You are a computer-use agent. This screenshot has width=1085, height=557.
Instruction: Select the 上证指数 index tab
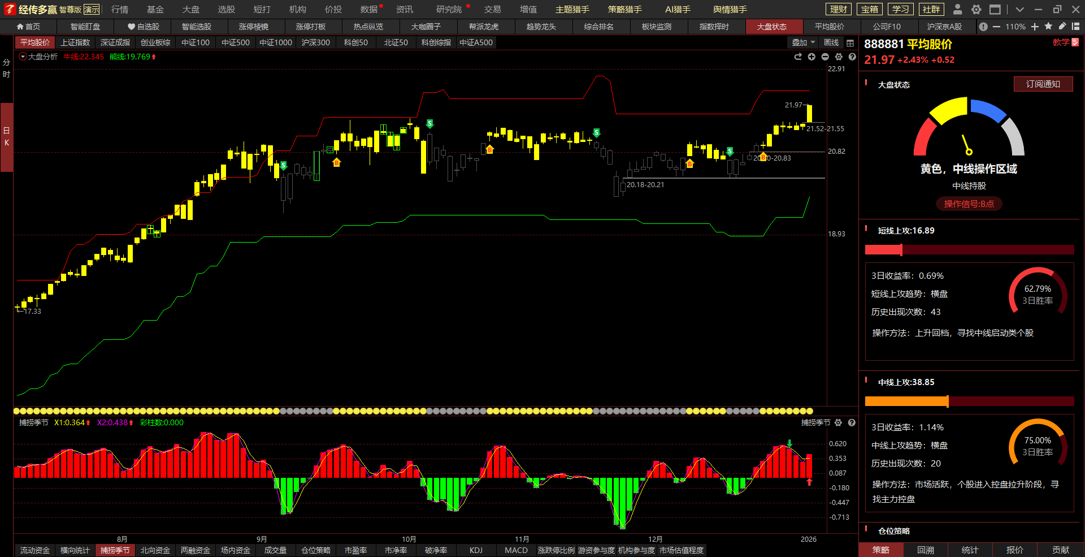[75, 43]
